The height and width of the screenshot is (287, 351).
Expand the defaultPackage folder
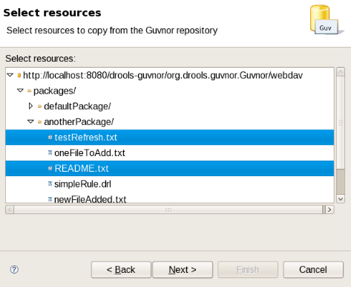coord(30,106)
